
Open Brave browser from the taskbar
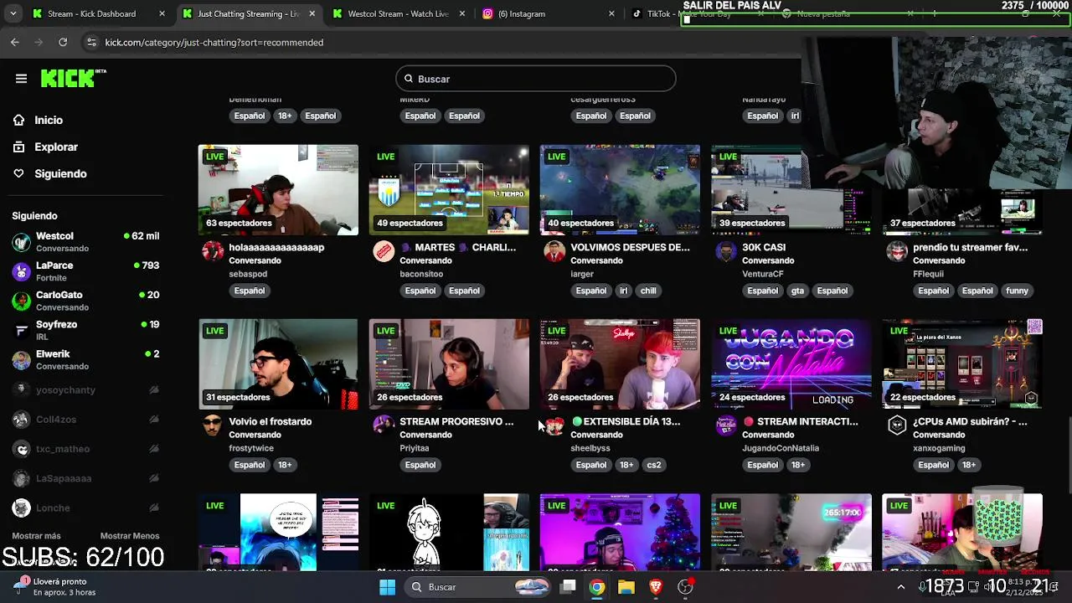[656, 587]
